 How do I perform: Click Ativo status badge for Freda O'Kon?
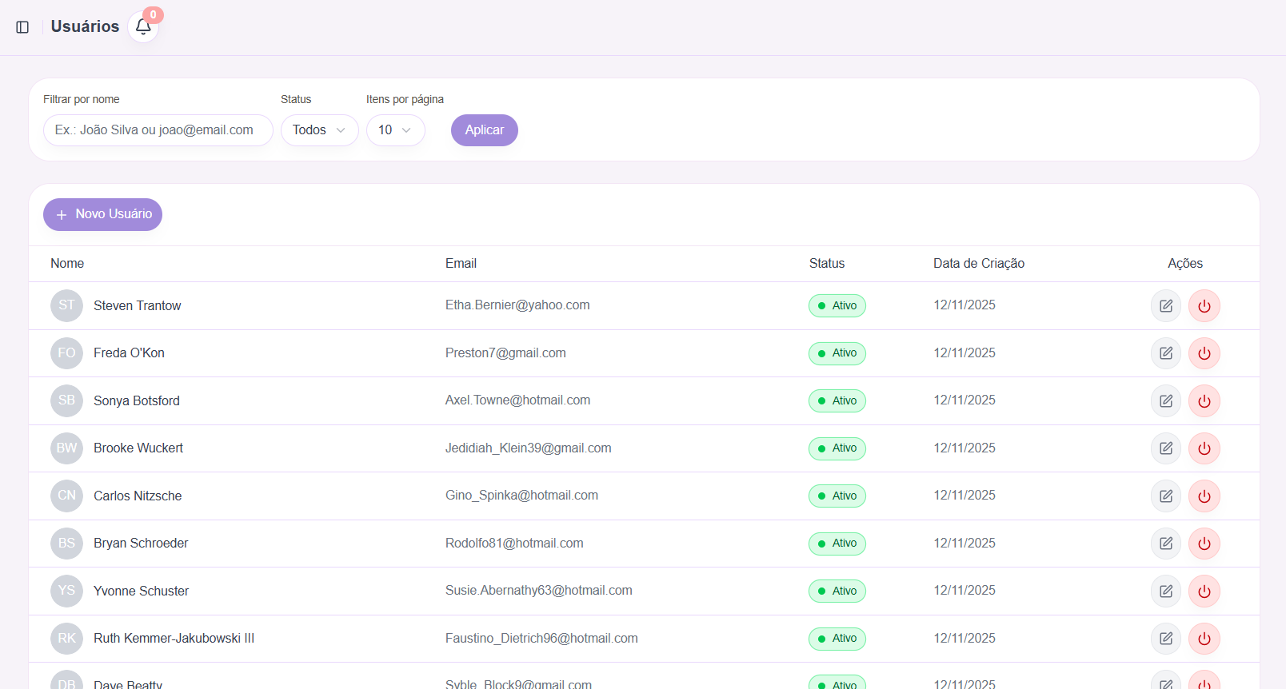(837, 353)
